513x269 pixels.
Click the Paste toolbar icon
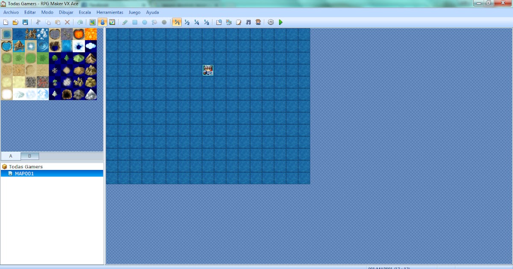58,22
